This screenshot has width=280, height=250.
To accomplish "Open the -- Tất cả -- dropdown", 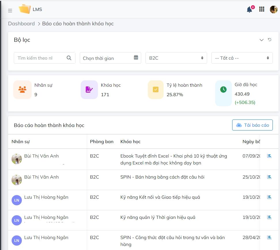I will (242, 58).
